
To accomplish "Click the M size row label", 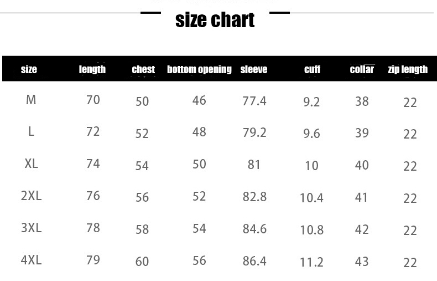I will (x=31, y=100).
